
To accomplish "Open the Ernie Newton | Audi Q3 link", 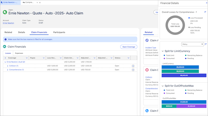I will click(16, 62).
